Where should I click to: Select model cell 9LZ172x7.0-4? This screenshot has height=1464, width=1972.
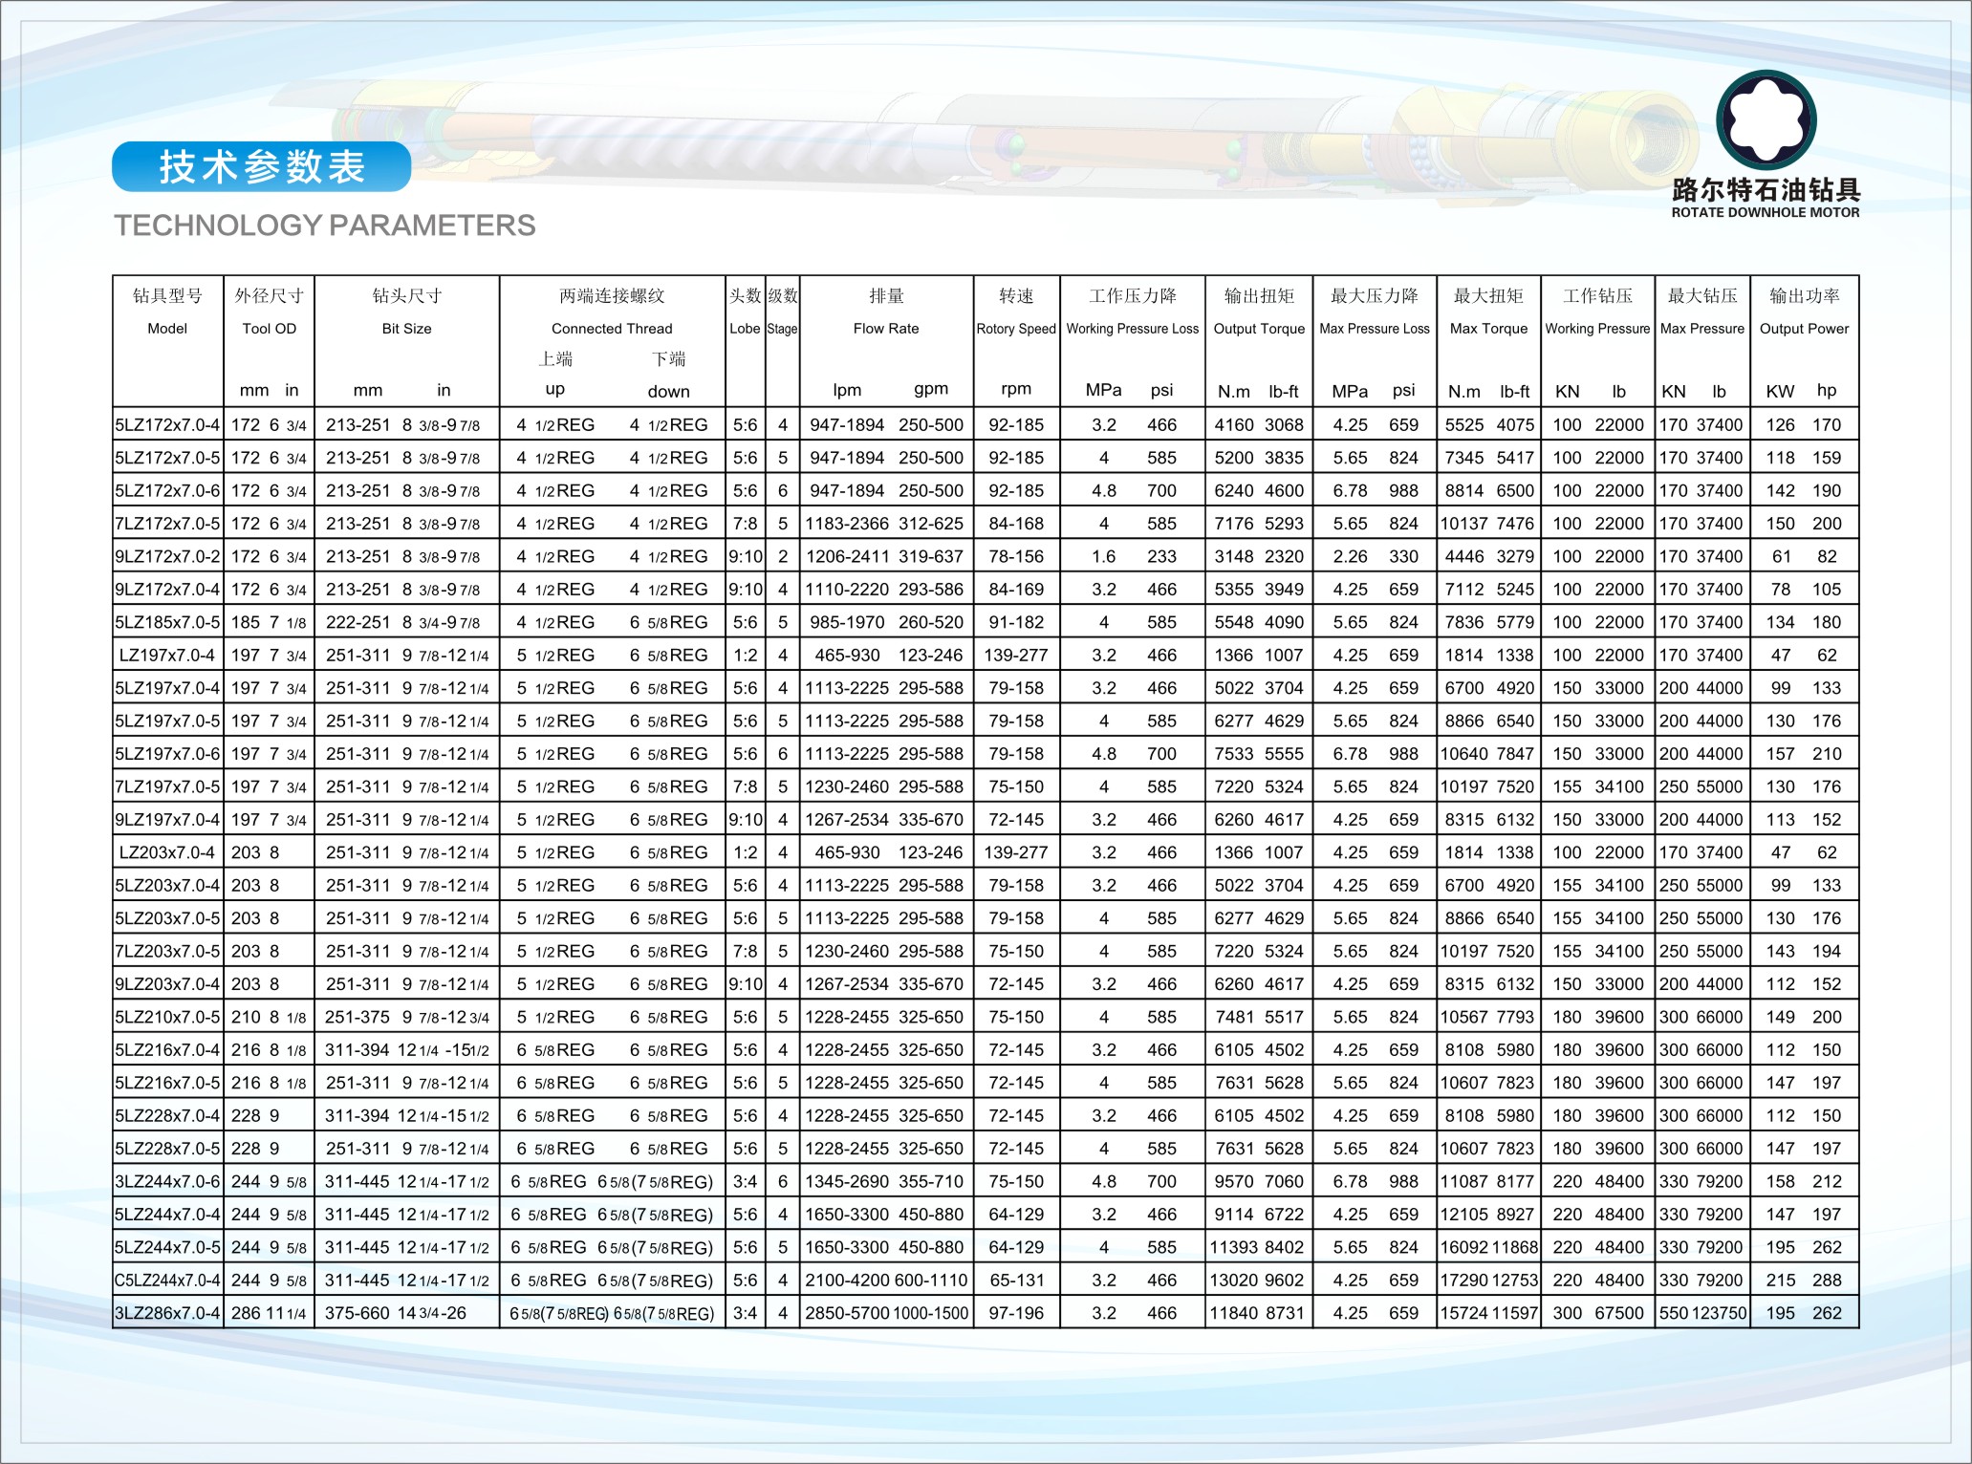167,590
